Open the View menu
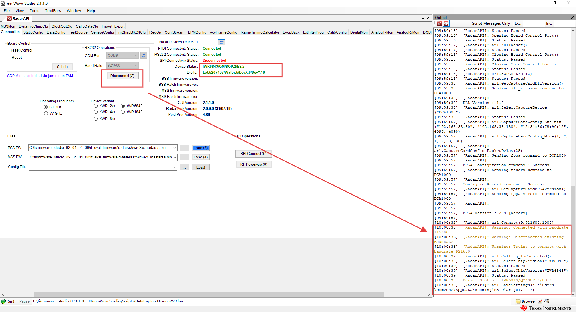 (19, 11)
